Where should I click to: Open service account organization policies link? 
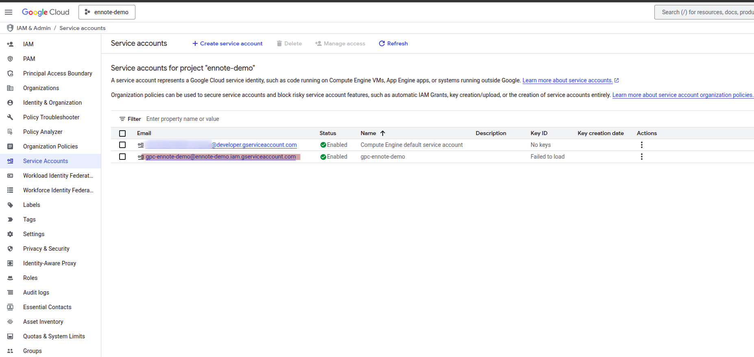click(x=683, y=95)
